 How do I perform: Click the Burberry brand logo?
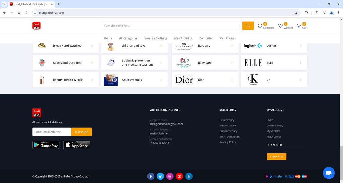tap(184, 46)
